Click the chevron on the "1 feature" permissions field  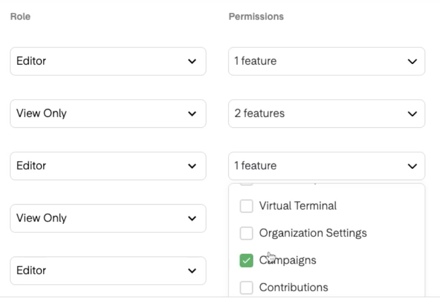coord(412,61)
